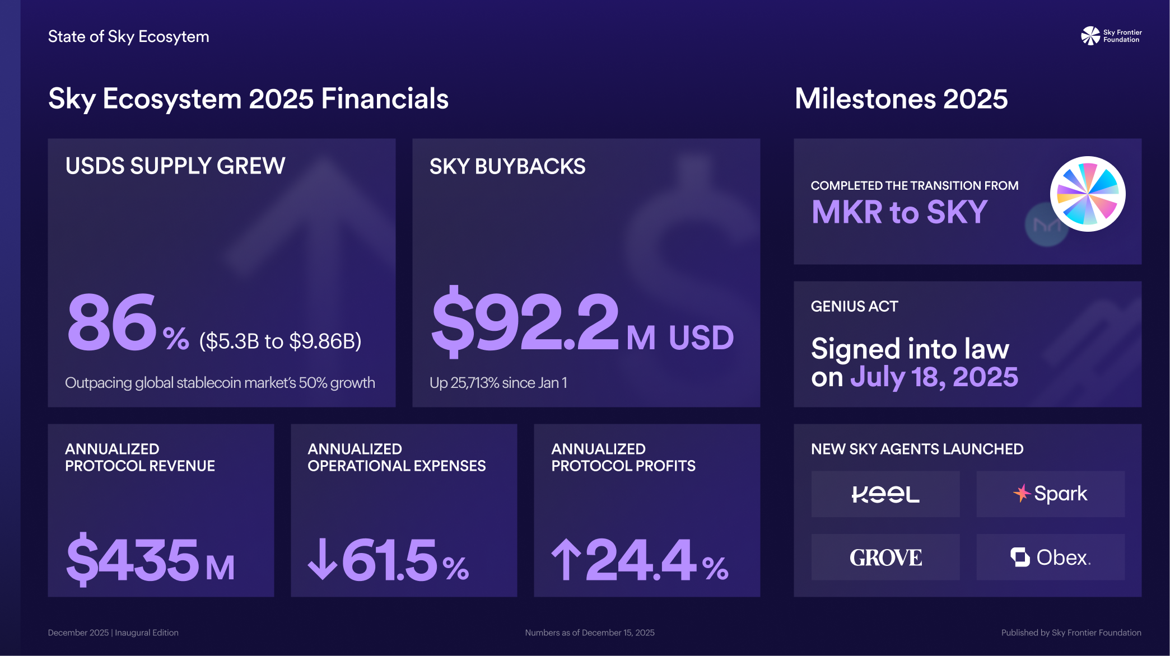Click the Sky Frontier Foundation logo

1111,36
